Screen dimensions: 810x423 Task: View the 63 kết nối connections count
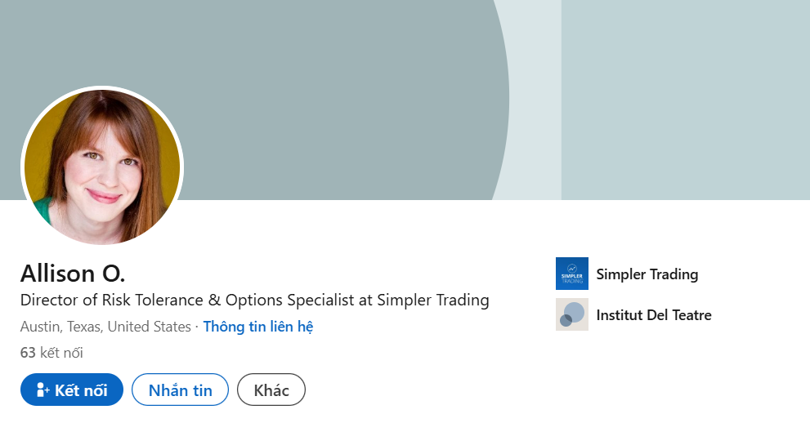(51, 353)
